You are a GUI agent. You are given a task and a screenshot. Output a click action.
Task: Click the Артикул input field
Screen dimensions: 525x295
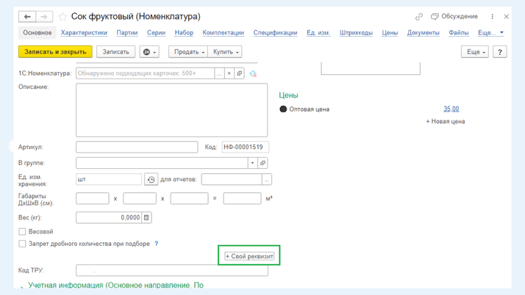pos(137,147)
